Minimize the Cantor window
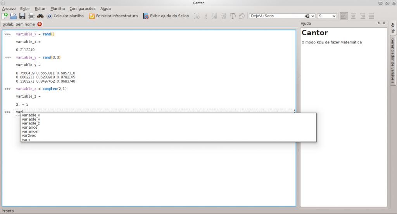The width and height of the screenshot is (397, 214). coord(380,3)
